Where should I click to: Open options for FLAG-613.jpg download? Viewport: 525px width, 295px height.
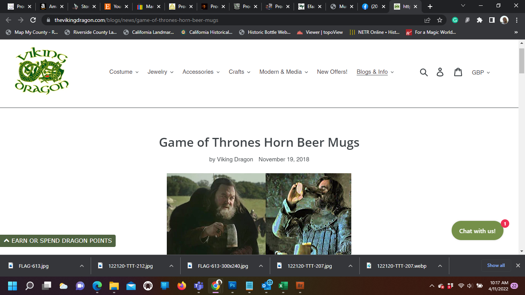82,266
